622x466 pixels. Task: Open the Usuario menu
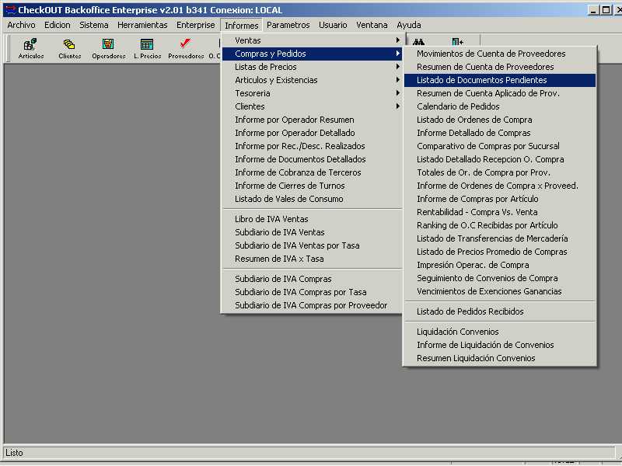click(333, 25)
